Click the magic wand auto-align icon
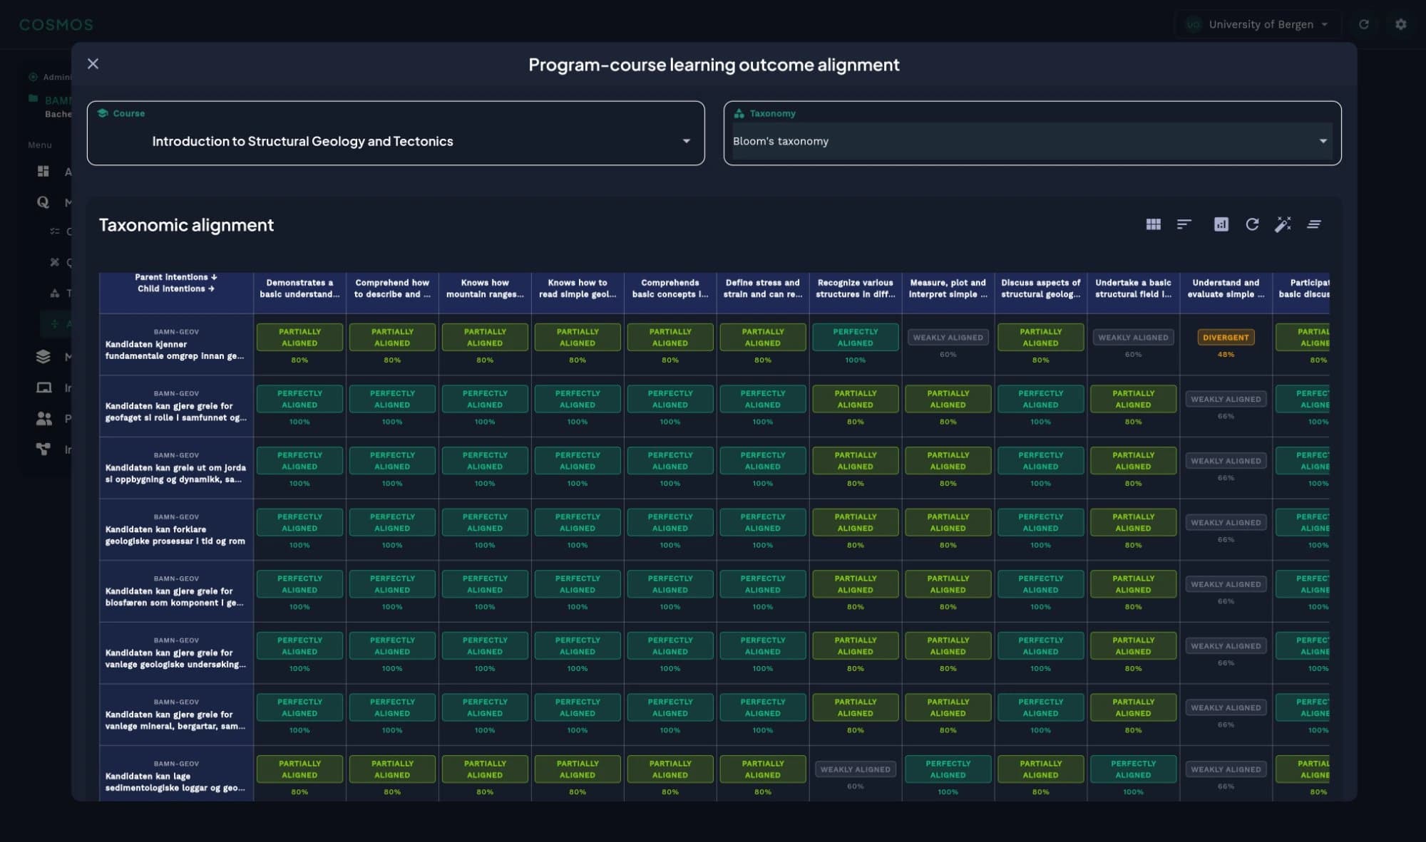Viewport: 1426px width, 842px height. [1283, 224]
